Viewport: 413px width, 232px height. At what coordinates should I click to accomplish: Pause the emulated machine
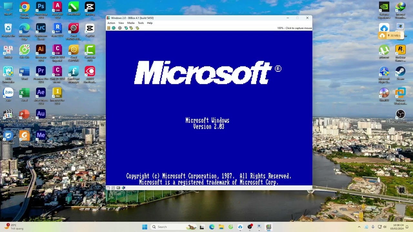(x=109, y=28)
